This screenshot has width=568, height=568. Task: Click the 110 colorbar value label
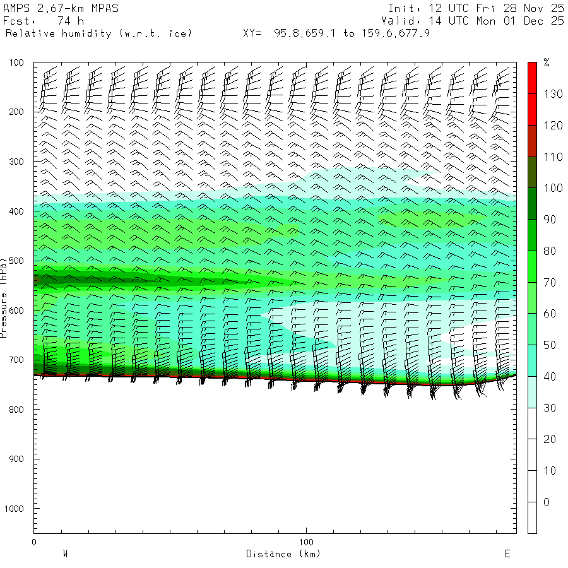point(553,157)
